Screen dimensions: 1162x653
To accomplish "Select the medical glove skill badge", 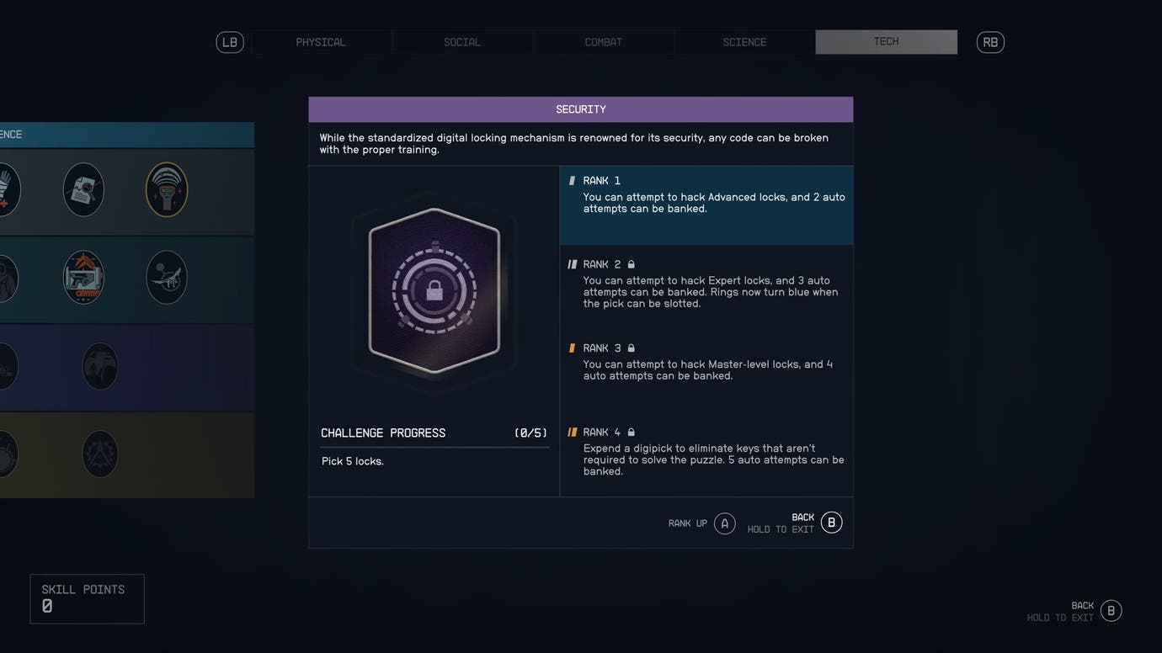I will pos(7,189).
